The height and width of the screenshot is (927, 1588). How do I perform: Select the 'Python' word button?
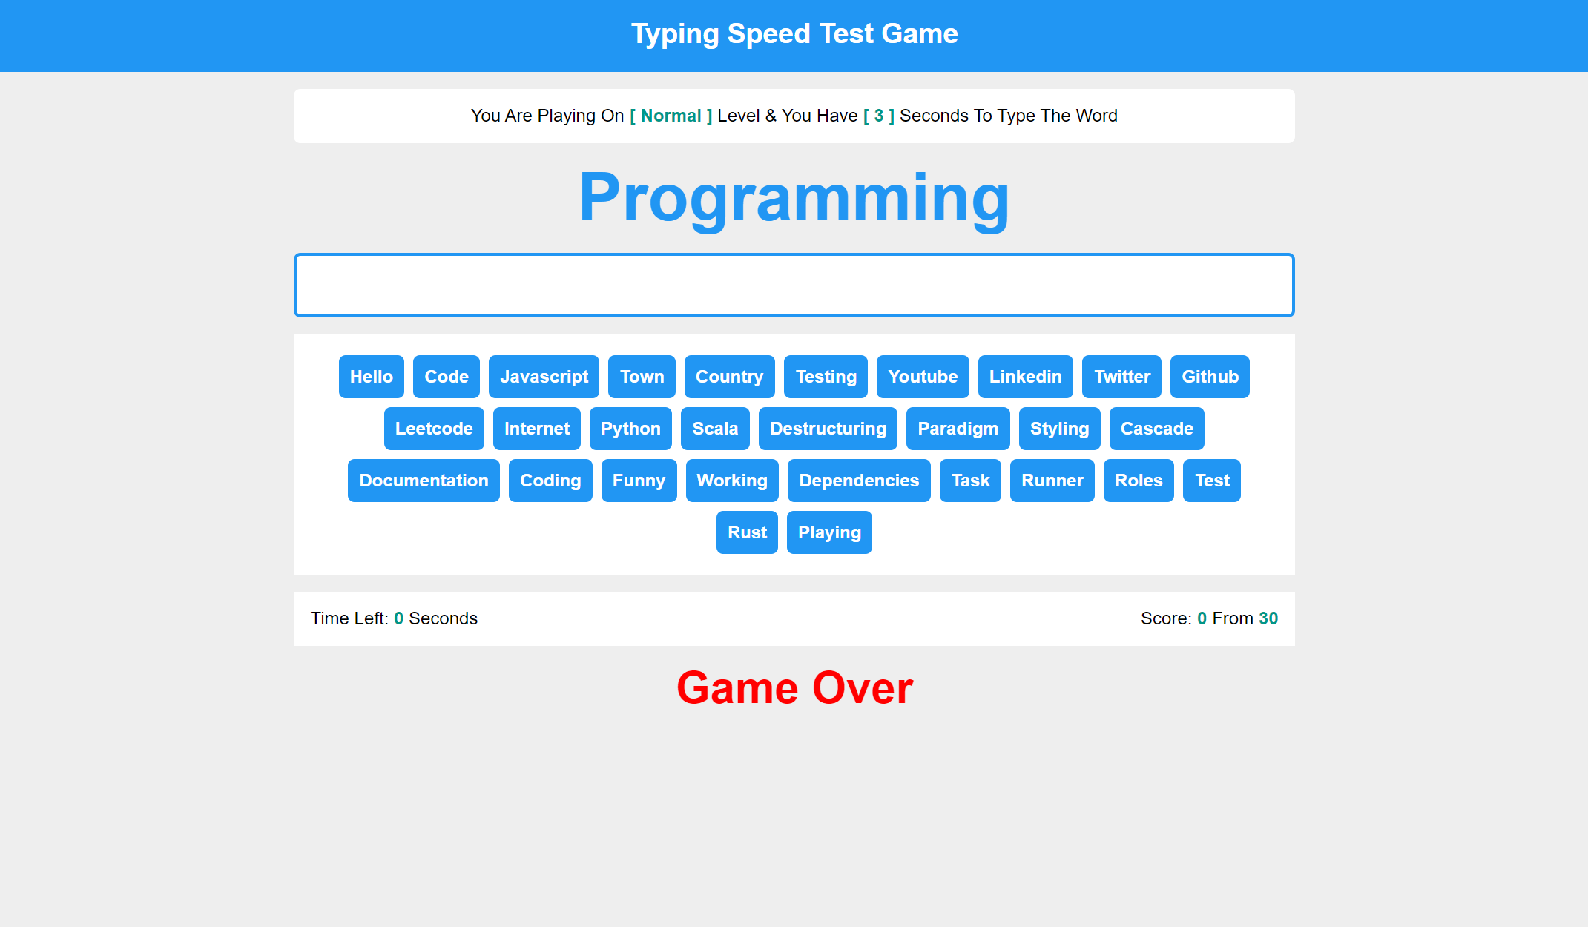pyautogui.click(x=630, y=428)
